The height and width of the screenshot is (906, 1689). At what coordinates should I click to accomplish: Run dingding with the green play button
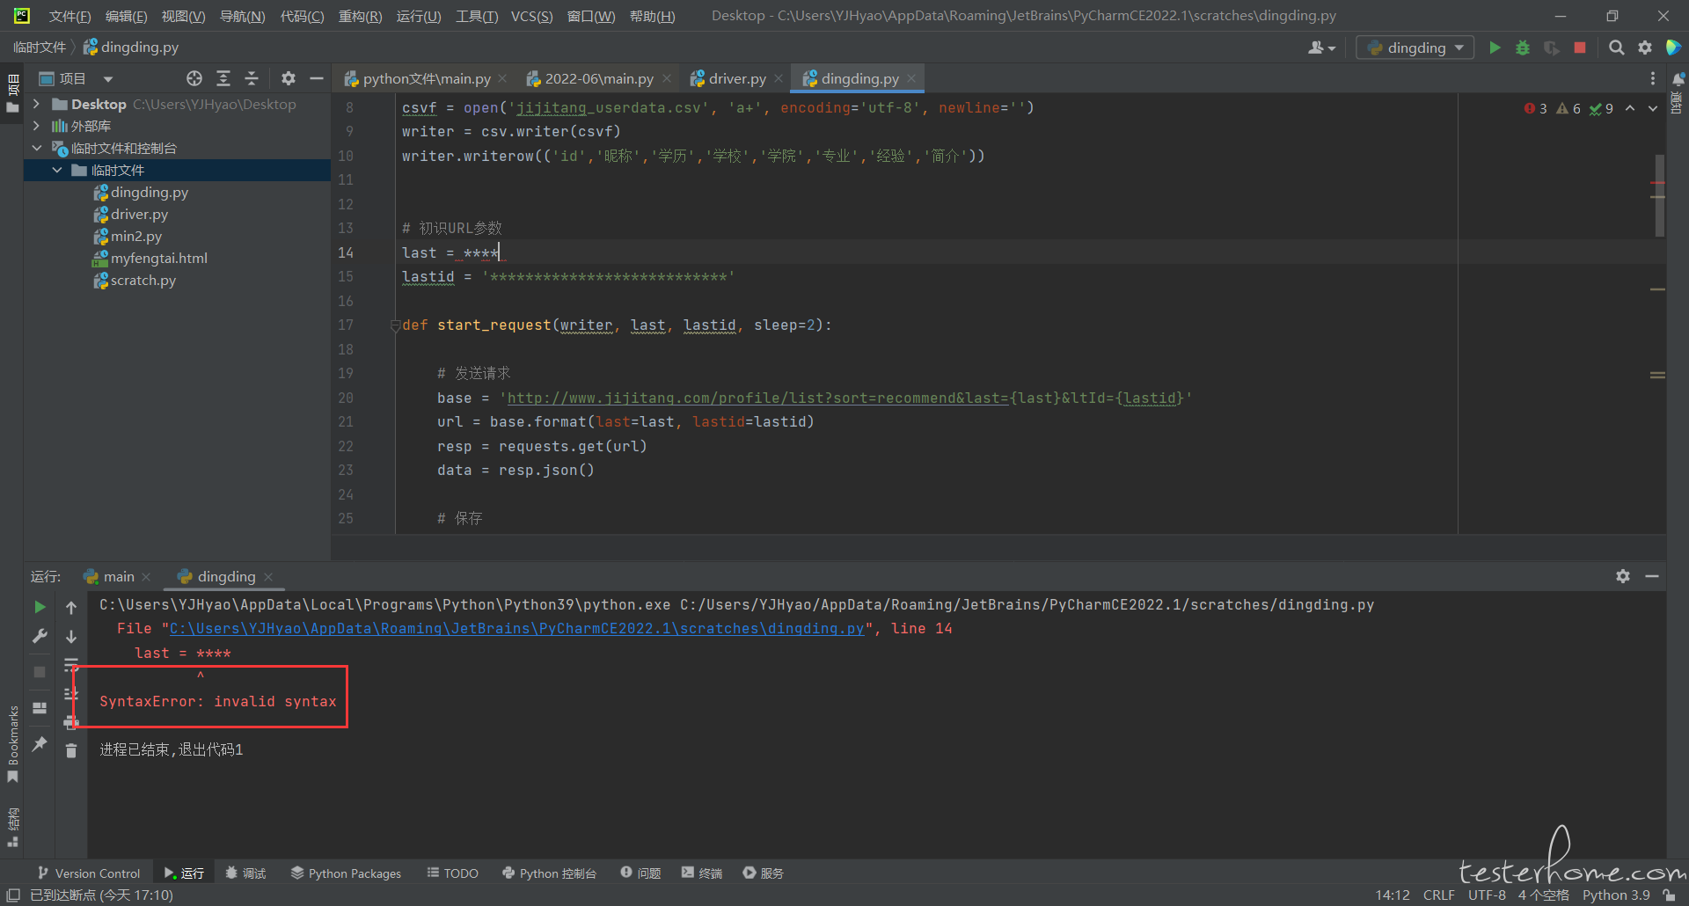1495,47
